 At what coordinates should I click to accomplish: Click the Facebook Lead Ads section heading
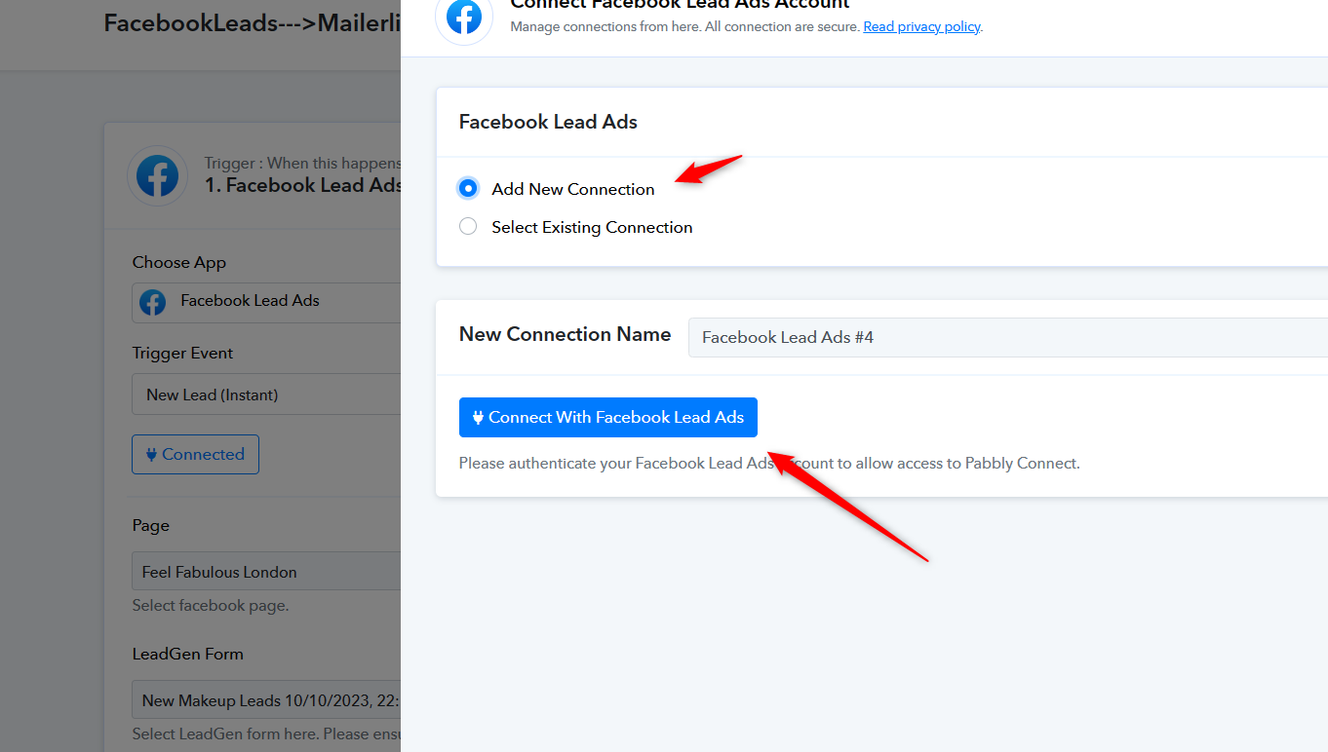coord(548,122)
